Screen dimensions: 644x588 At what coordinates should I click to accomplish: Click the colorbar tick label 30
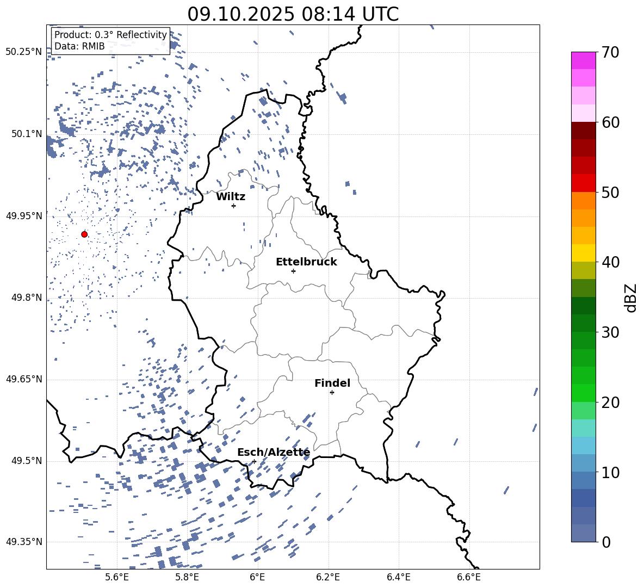point(610,332)
